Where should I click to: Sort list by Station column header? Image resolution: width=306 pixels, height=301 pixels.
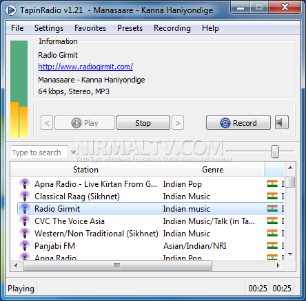pos(85,170)
